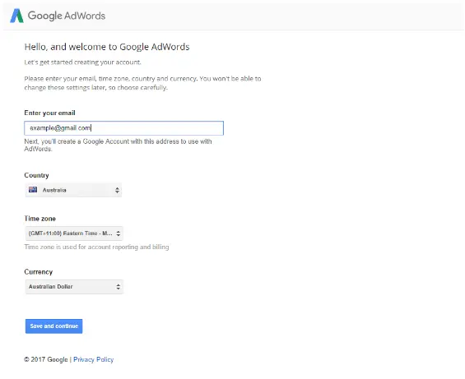This screenshot has height=379, width=465.
Task: Open the Time zone dropdown
Action: 74,233
